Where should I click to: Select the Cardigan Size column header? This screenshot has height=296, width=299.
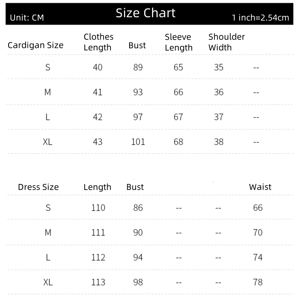point(35,45)
